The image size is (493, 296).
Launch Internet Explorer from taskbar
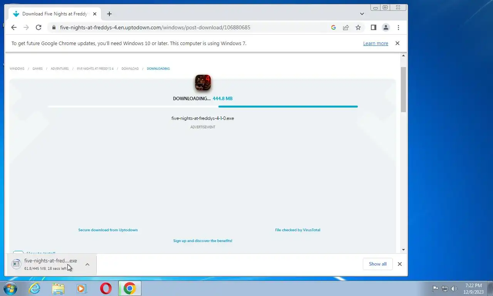(35, 288)
